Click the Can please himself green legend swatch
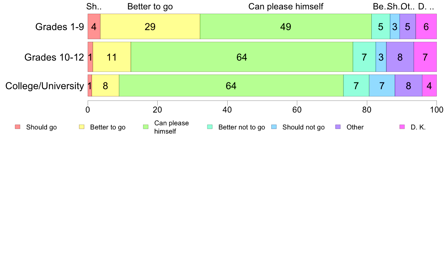 coord(146,127)
